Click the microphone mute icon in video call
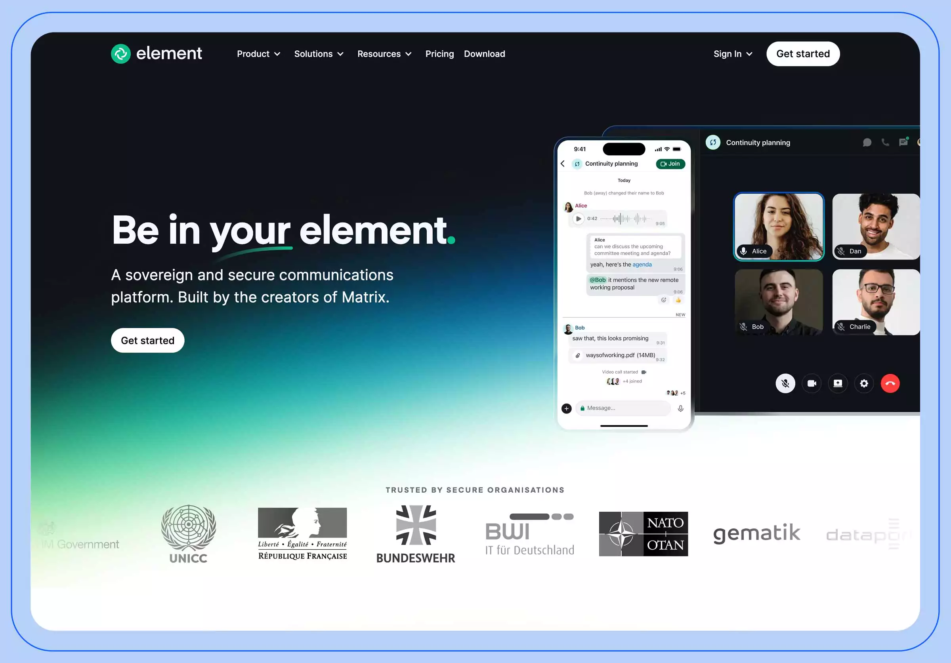951x663 pixels. (x=785, y=383)
